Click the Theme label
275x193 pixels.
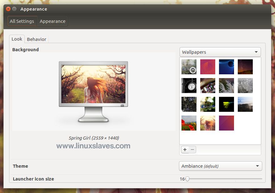coord(20,166)
